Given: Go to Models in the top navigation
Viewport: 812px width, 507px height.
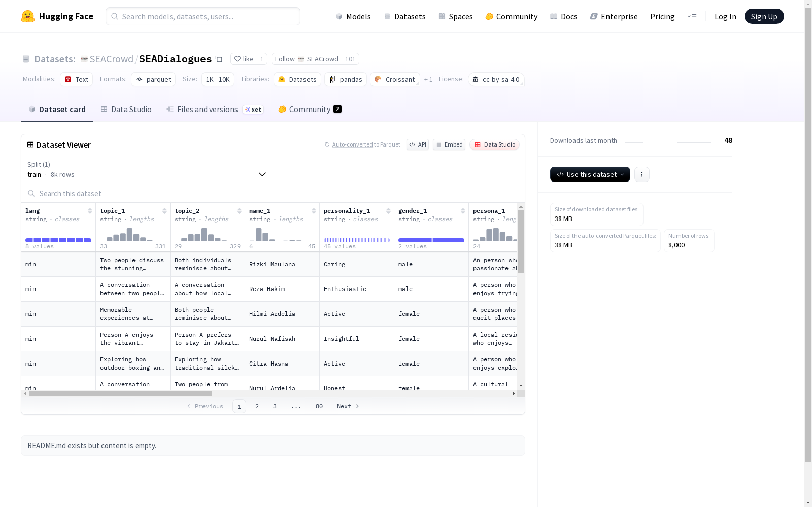Looking at the screenshot, I should click(x=353, y=16).
